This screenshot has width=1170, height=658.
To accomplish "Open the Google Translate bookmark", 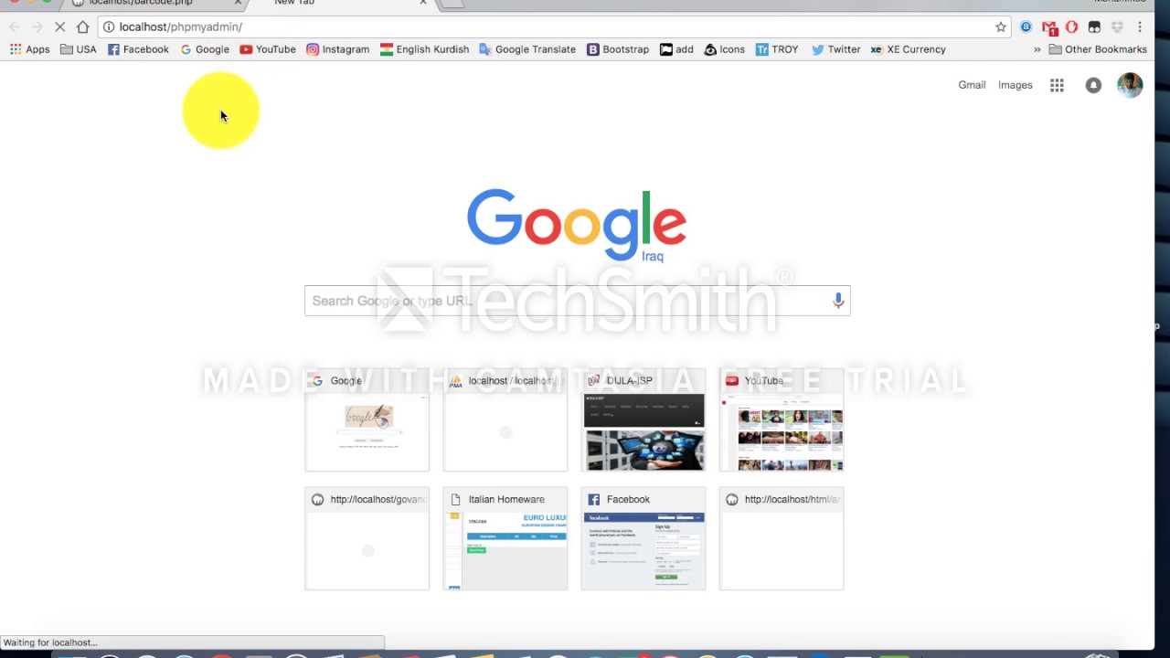I will pyautogui.click(x=527, y=49).
